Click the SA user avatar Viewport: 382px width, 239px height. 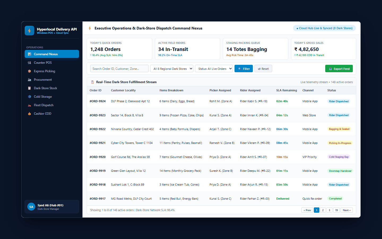point(31,207)
